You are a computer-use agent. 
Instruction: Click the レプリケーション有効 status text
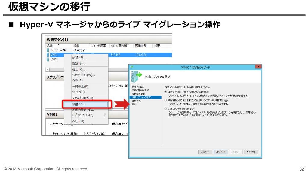point(95,134)
